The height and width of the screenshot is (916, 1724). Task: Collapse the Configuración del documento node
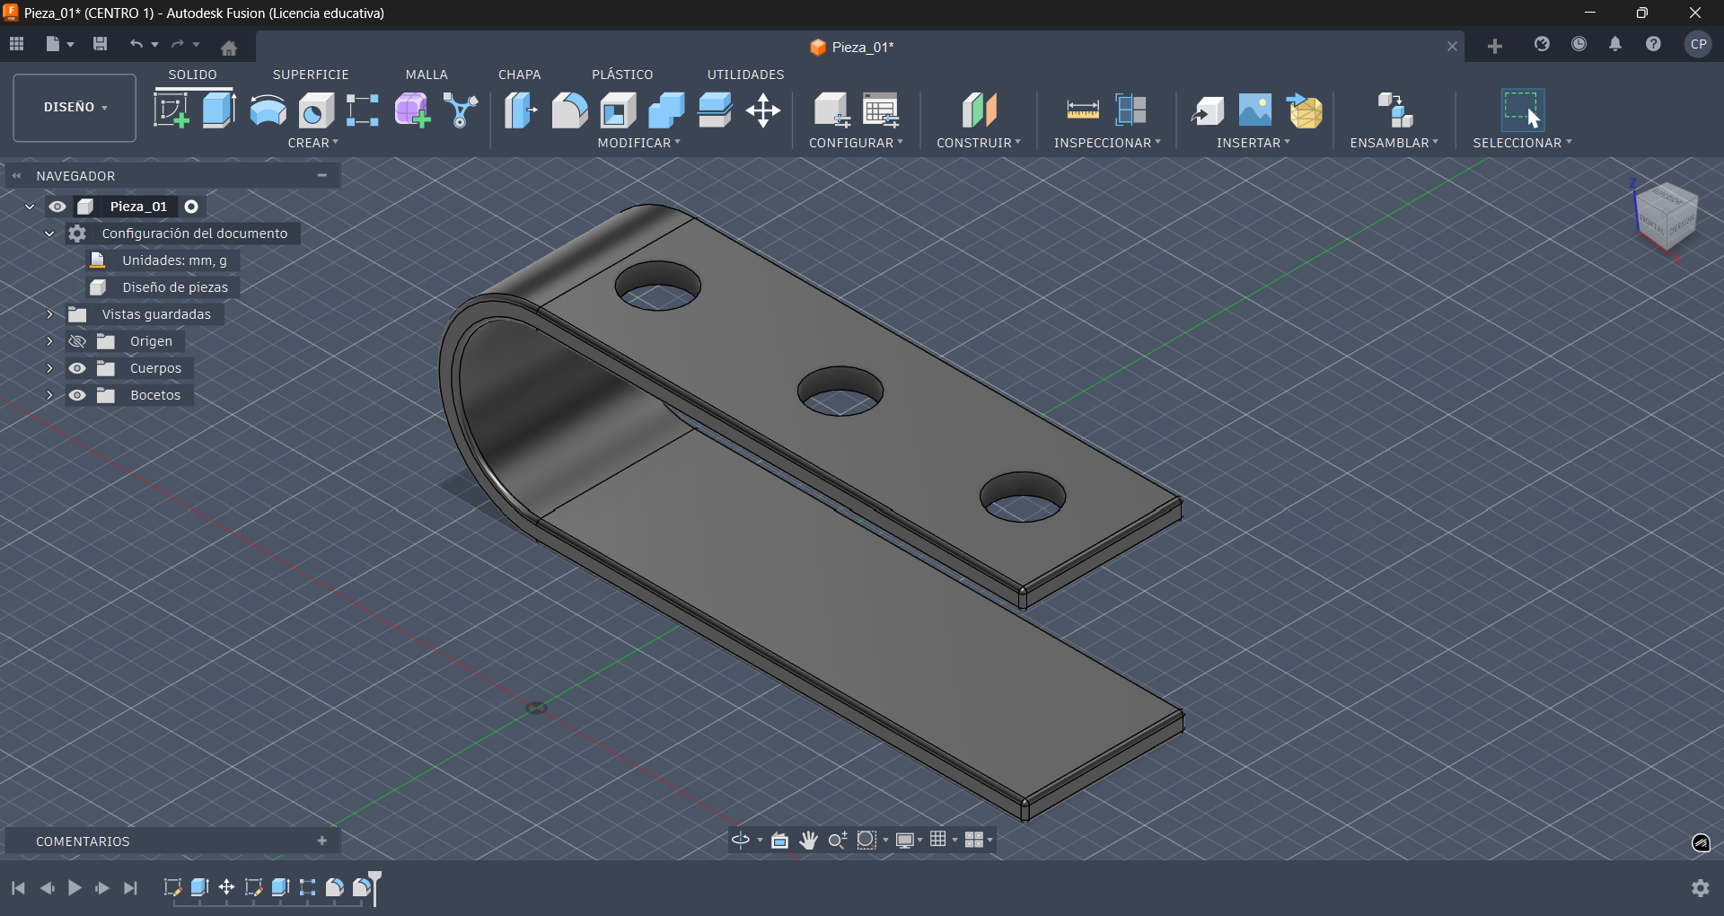tap(49, 233)
